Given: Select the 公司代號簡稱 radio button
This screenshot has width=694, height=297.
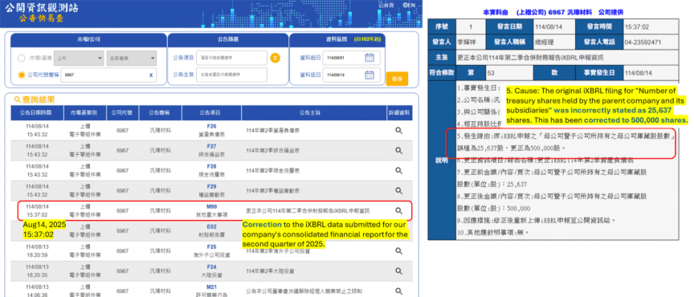Looking at the screenshot, I should (x=21, y=75).
